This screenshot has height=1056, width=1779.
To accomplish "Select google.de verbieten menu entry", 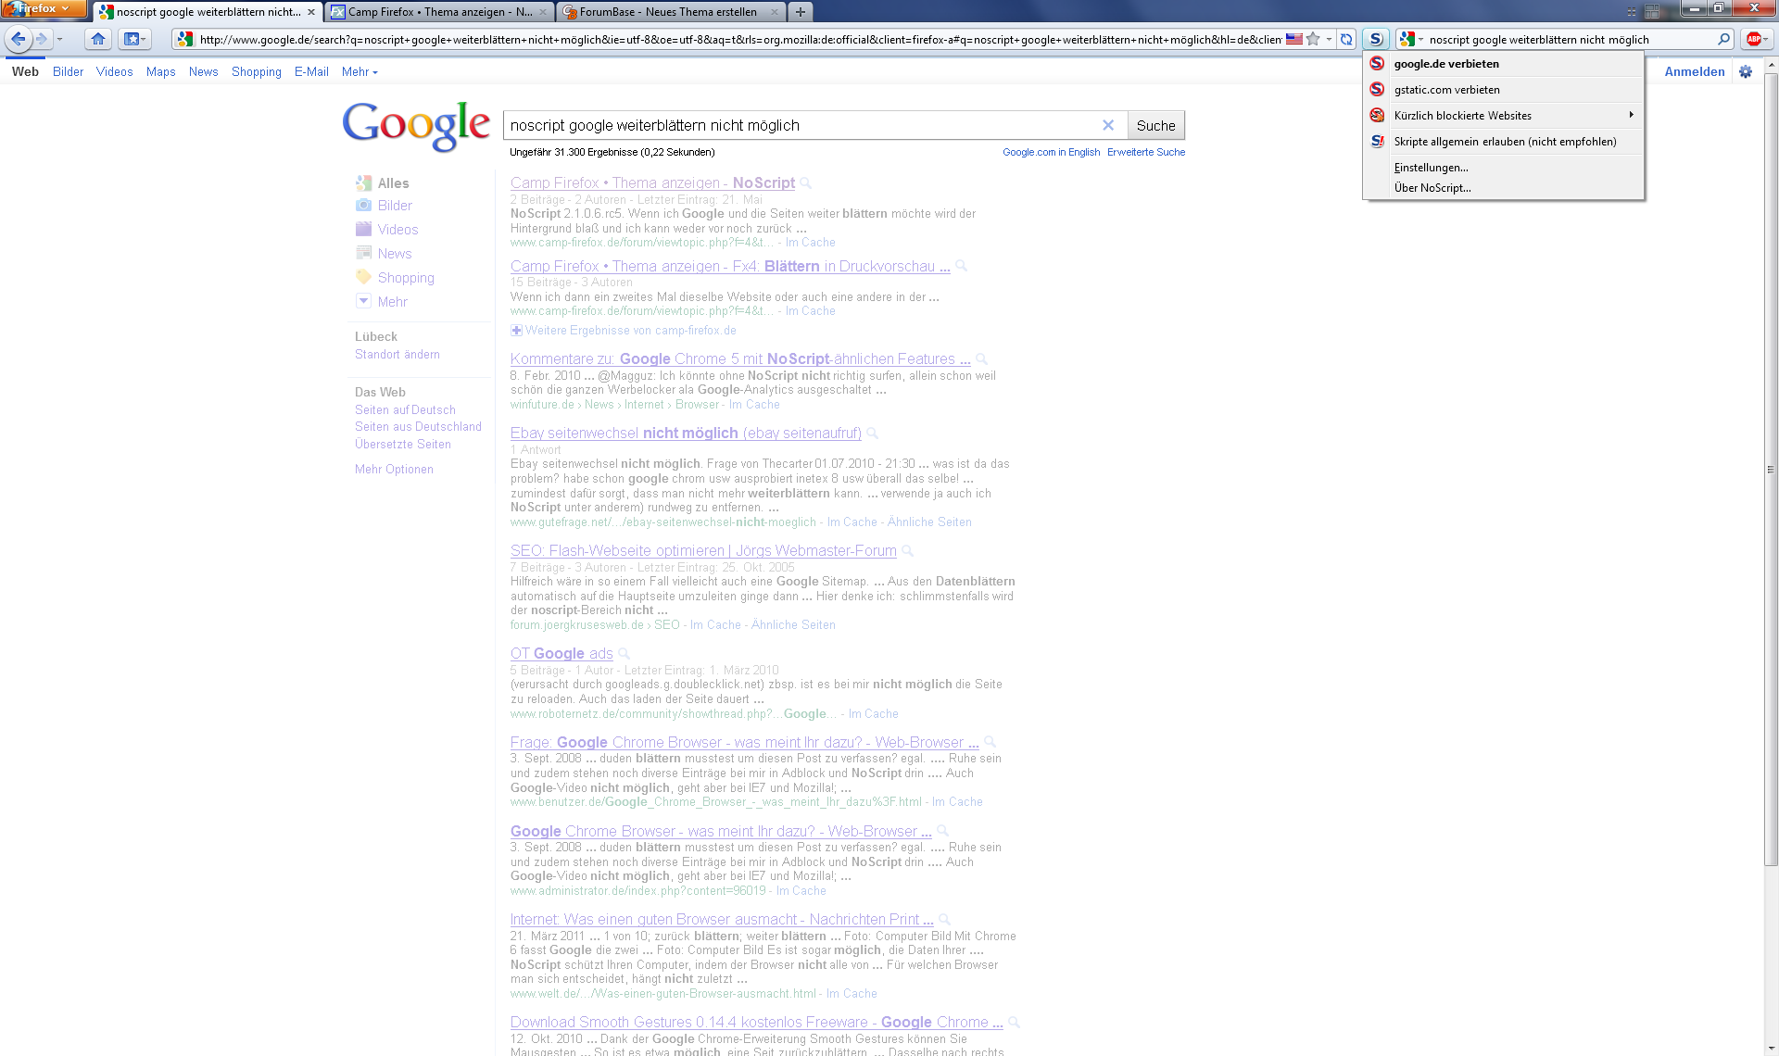I will click(1446, 64).
